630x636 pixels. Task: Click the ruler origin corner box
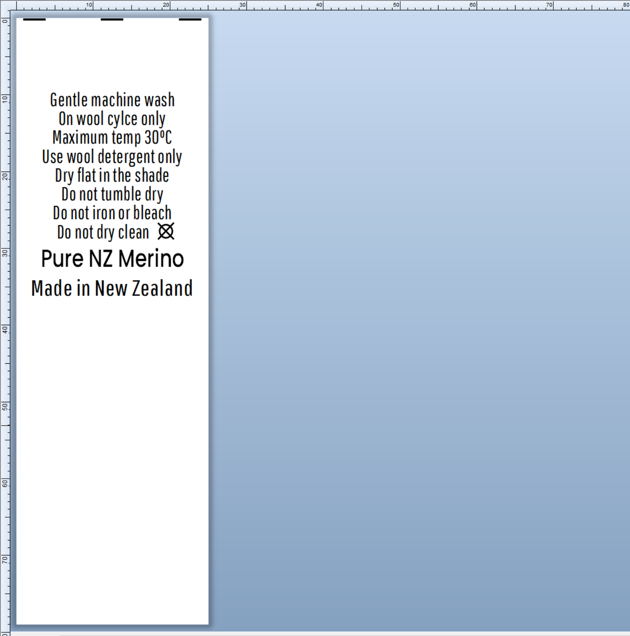coord(5,5)
